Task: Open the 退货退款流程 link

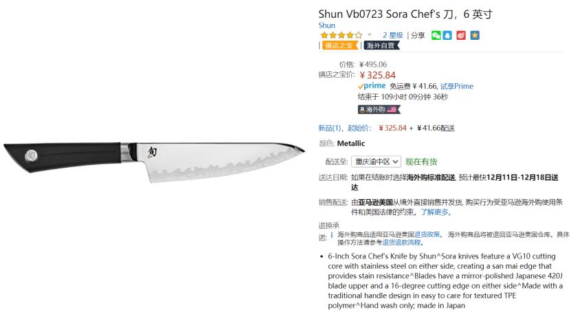Action: (401, 243)
